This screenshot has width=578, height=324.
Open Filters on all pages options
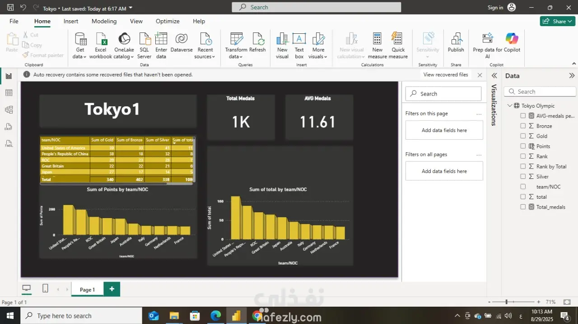click(x=479, y=155)
